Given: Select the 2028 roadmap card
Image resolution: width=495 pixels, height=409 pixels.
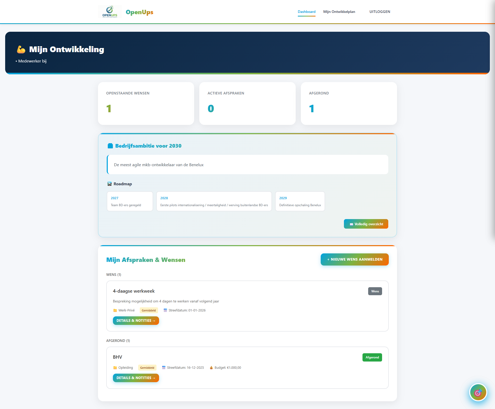Looking at the screenshot, I should click(214, 201).
